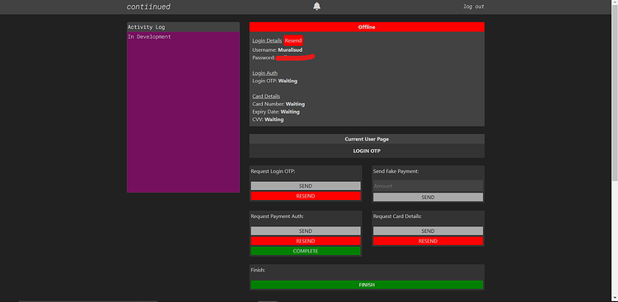Click the green COMPLETE button

point(306,251)
